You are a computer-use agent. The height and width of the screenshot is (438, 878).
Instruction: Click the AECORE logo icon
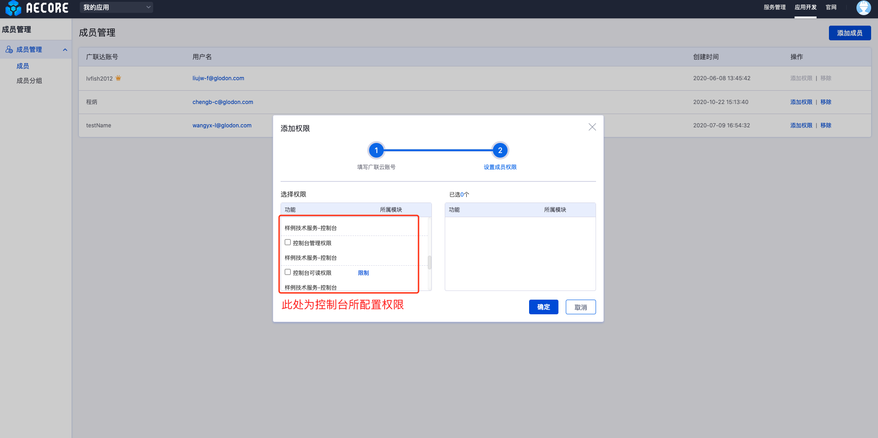[x=13, y=8]
